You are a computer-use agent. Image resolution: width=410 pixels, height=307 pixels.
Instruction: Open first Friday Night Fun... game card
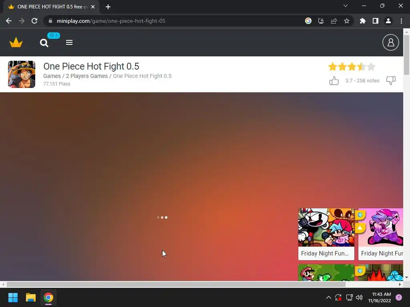click(x=326, y=234)
